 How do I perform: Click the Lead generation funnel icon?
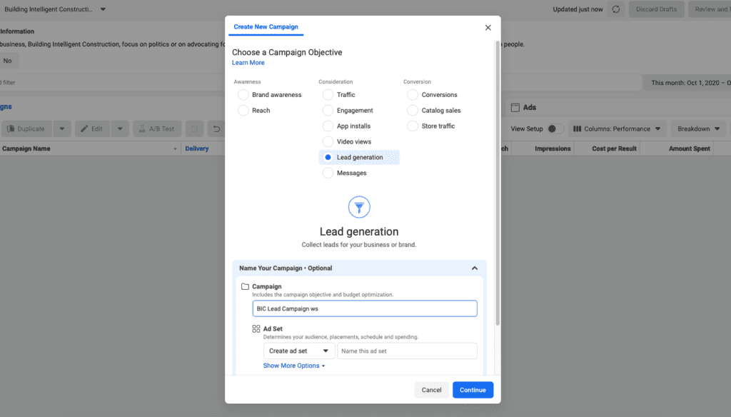click(359, 207)
